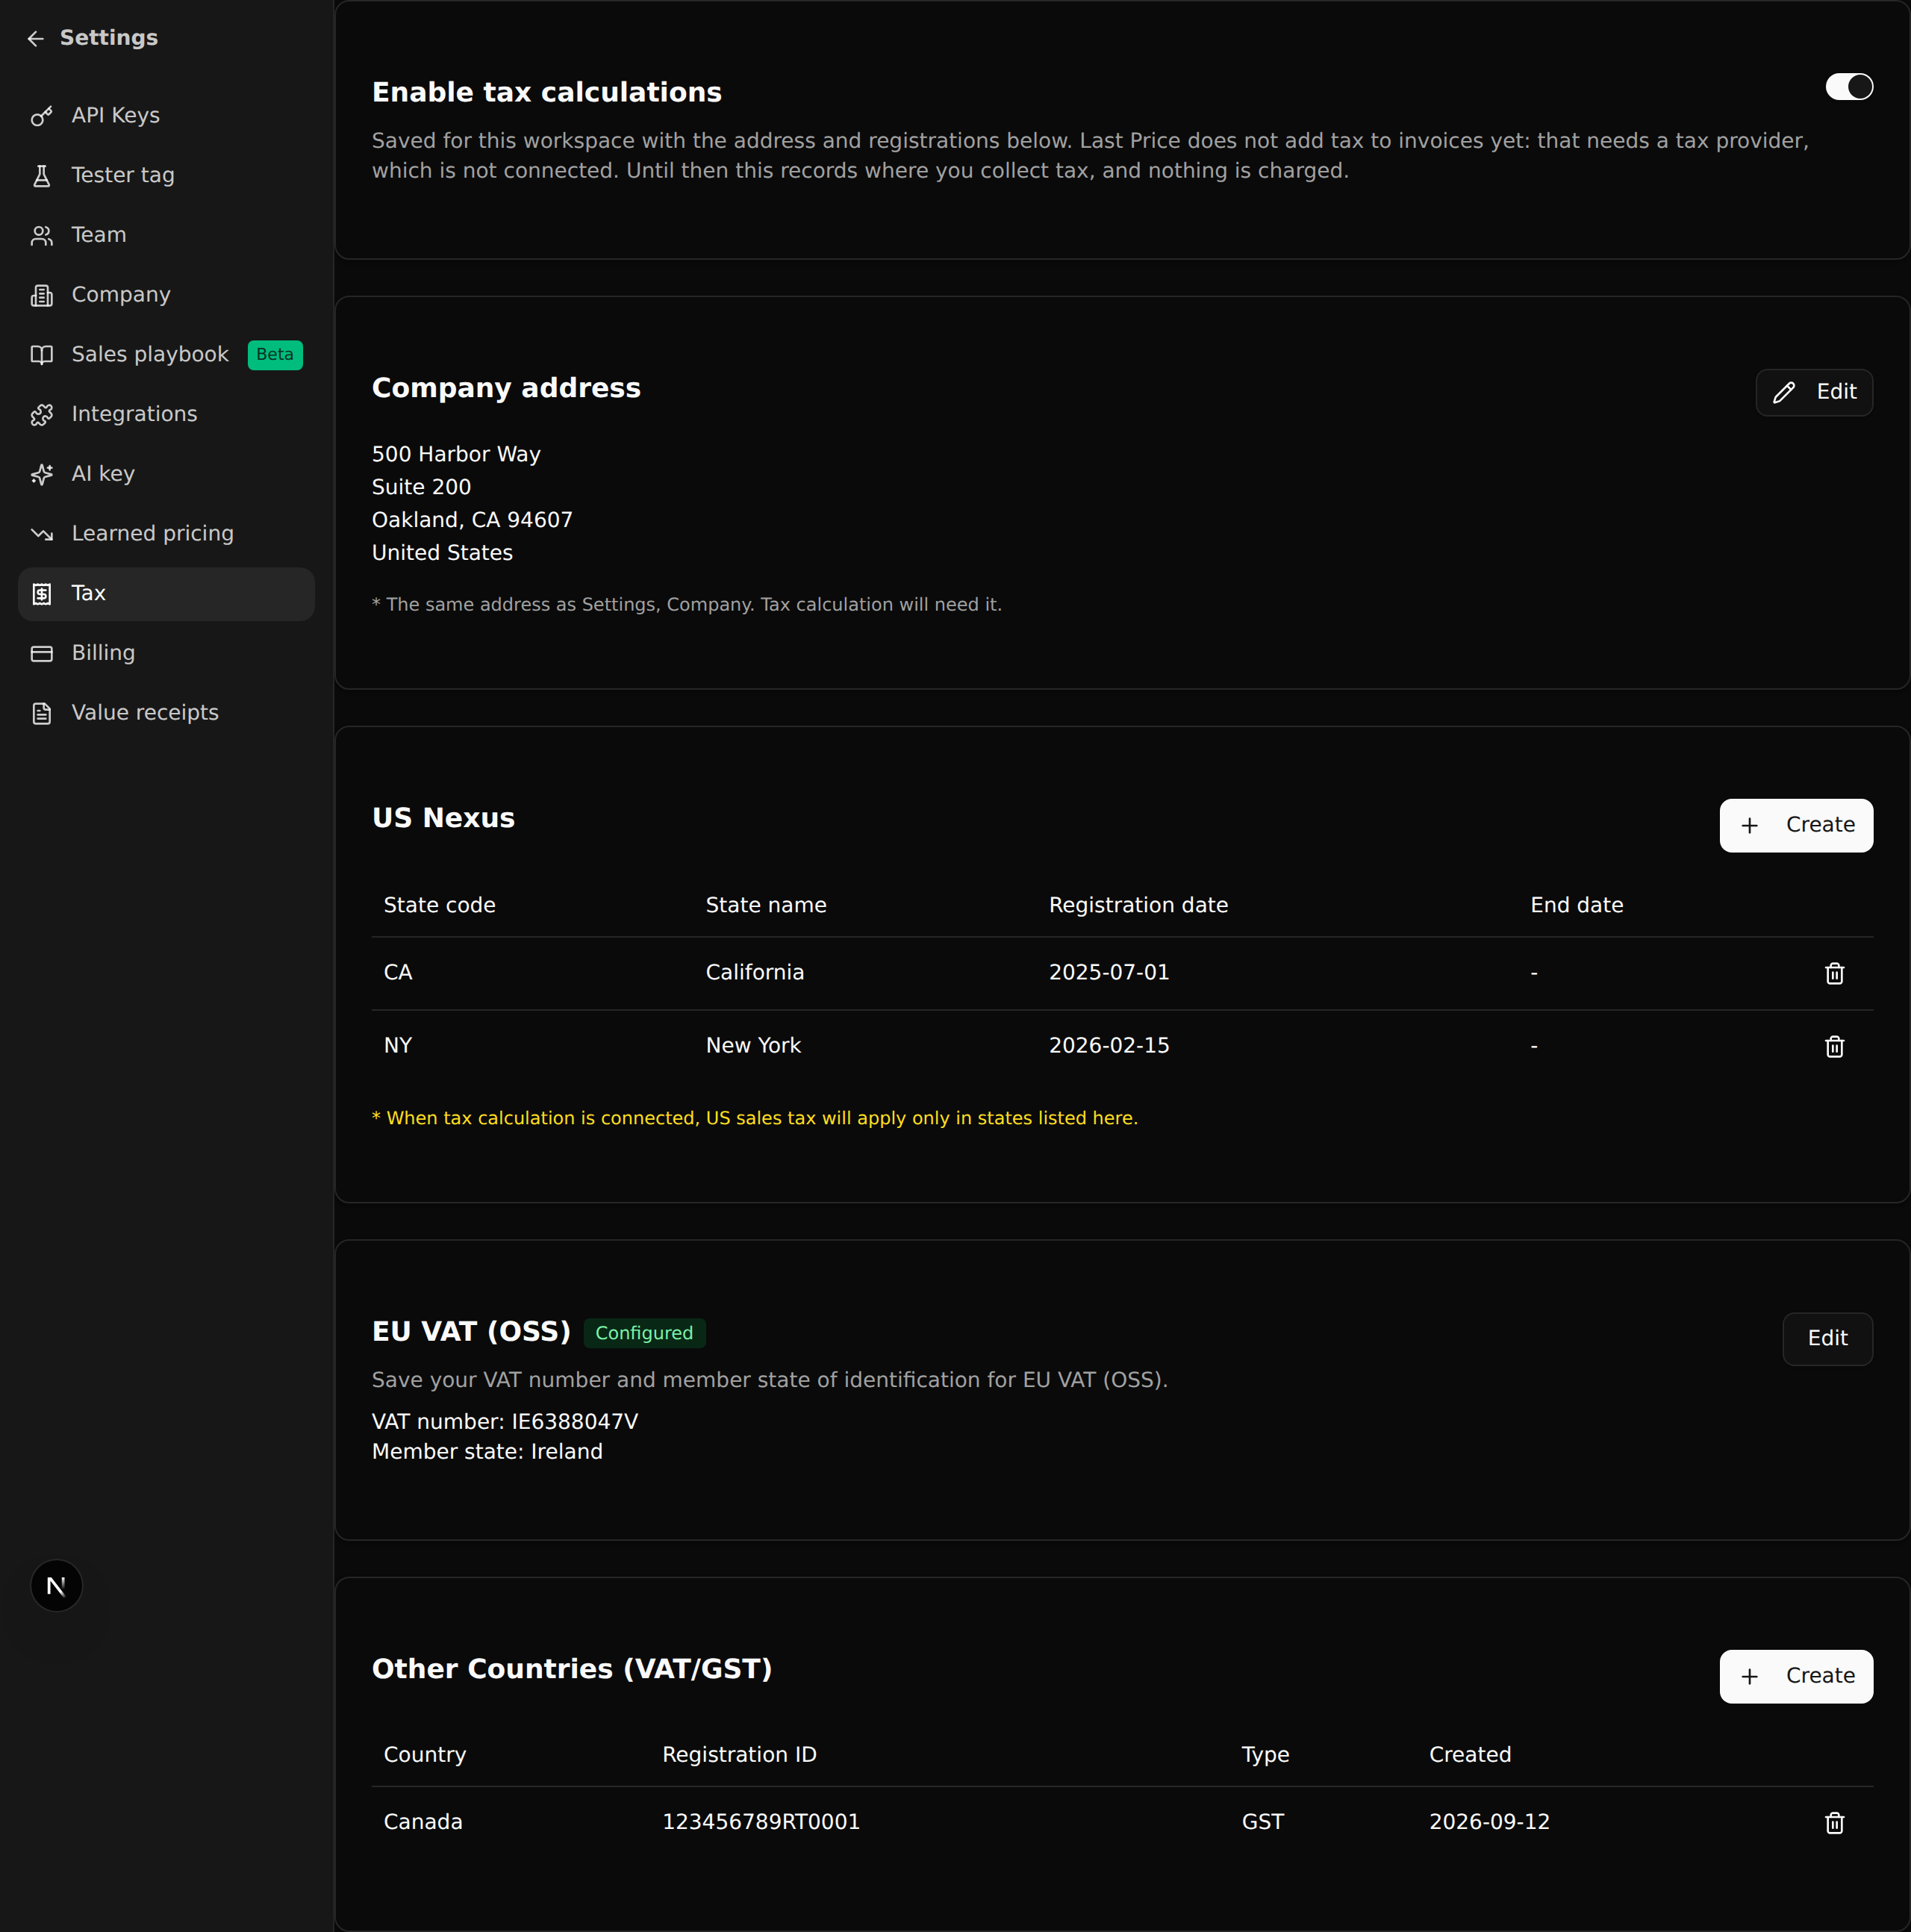Click the End date column header

point(1577,905)
